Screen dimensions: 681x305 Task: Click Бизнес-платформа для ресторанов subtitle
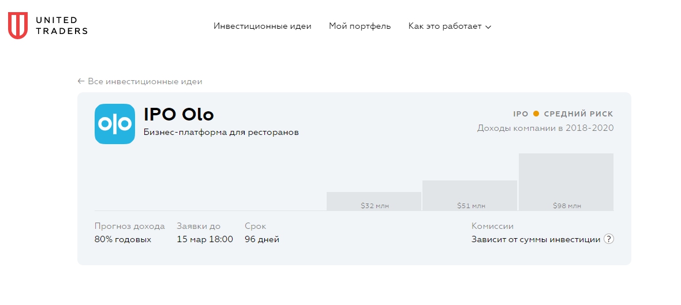[x=221, y=133]
